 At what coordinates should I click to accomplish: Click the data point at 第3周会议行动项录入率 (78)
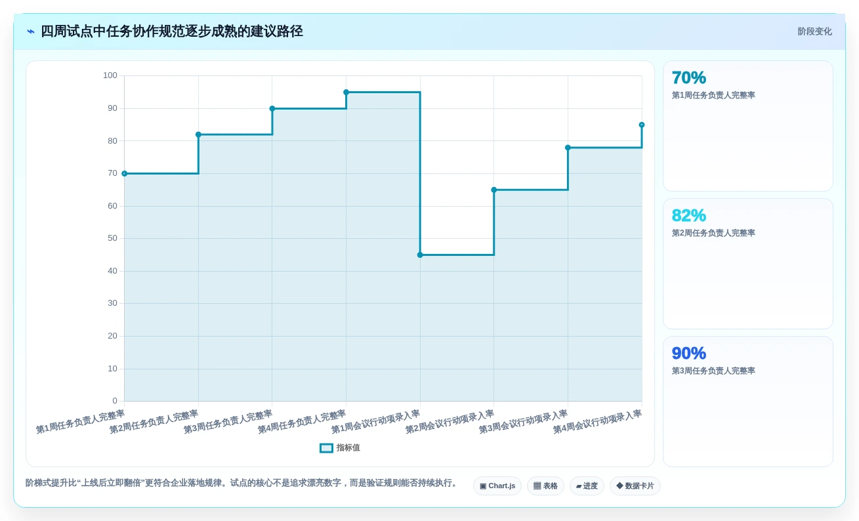[x=568, y=148]
